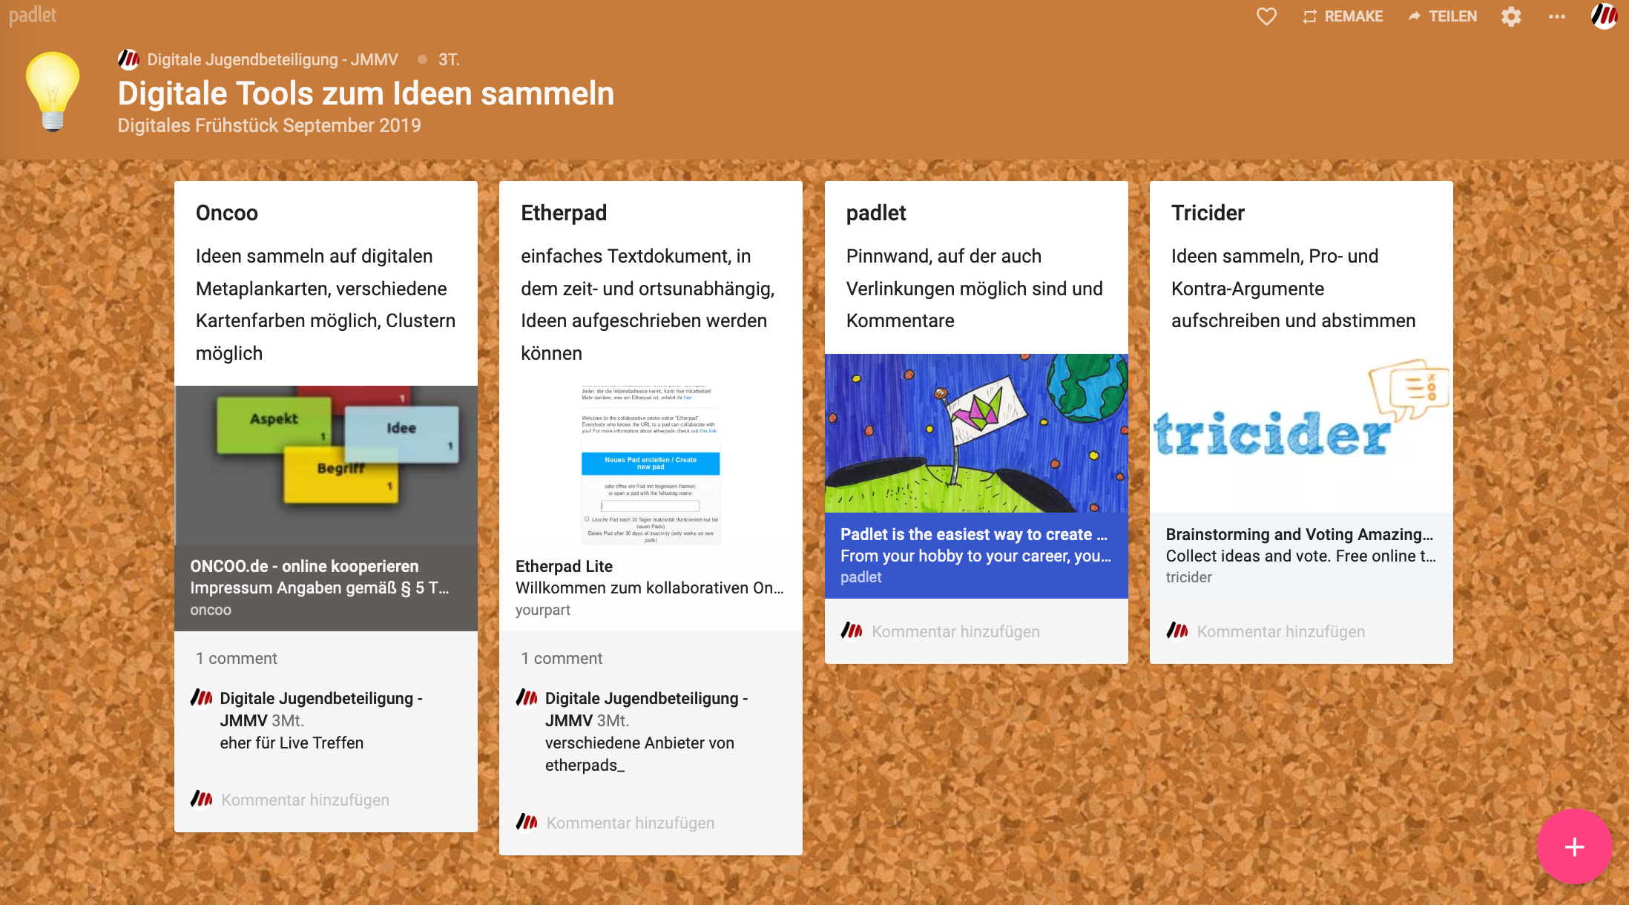1629x905 pixels.
Task: Click the pink add post plus button
Action: 1574,846
